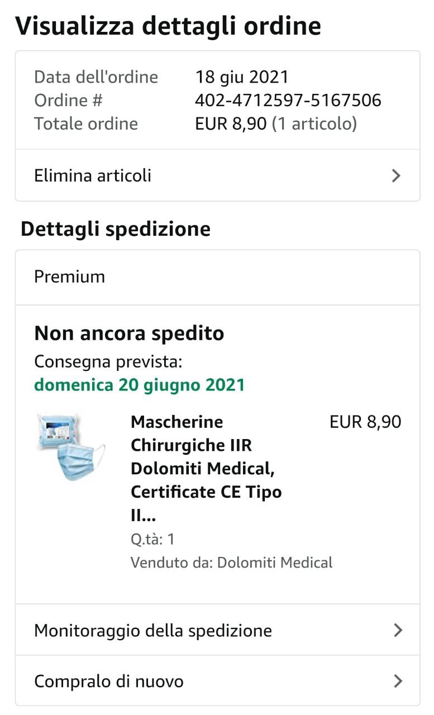434x715 pixels.
Task: Click the Non ancora spedito status
Action: [x=129, y=333]
